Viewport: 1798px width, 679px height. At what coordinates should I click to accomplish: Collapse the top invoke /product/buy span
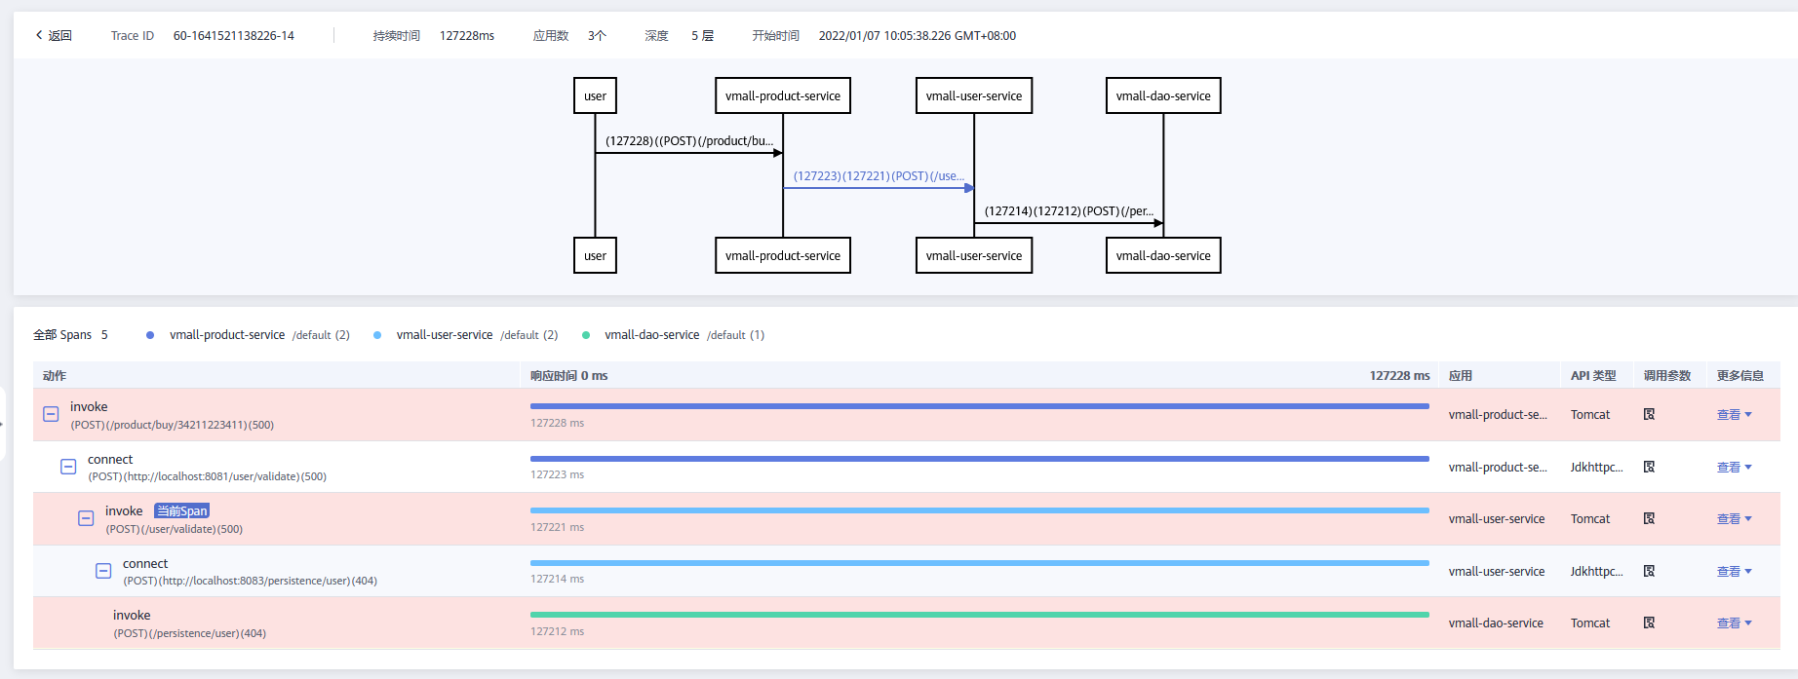pyautogui.click(x=51, y=414)
